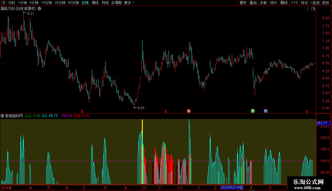Image resolution: width=332 pixels, height=191 pixels.
Task: Open the indicator dropdown beside 股朋指标网
Action: (2, 116)
